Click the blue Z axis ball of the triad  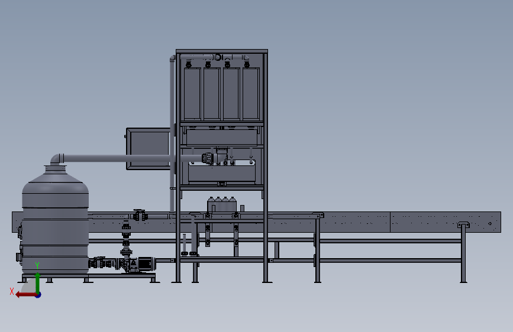(x=38, y=295)
